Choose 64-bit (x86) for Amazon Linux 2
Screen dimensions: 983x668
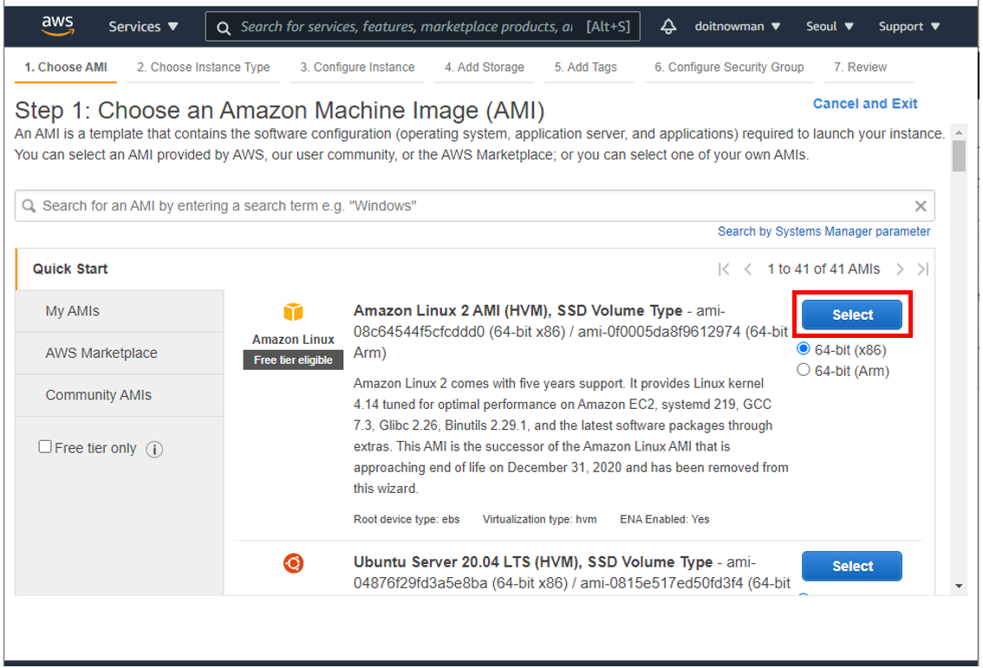coord(803,348)
